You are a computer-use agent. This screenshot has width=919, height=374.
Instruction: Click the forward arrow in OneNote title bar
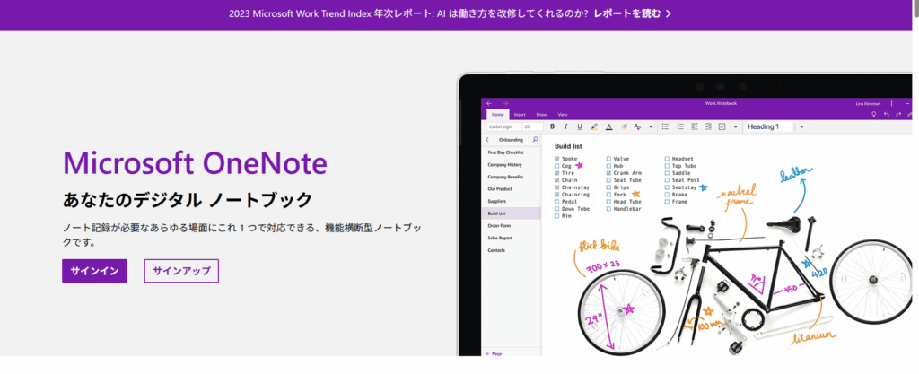coord(505,104)
